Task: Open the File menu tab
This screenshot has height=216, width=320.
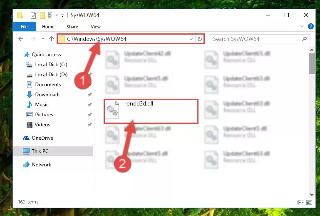Action: 24,27
